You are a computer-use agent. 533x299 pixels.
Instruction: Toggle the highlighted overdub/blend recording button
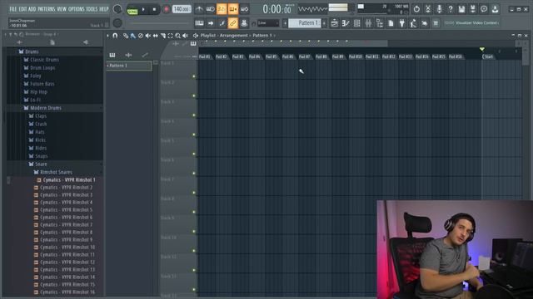point(233,9)
